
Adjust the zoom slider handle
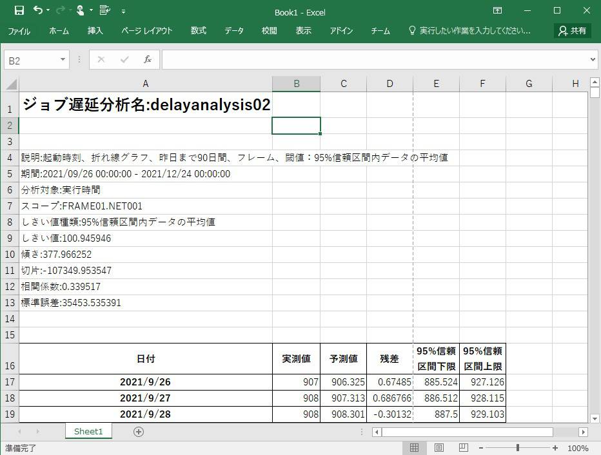click(x=517, y=448)
